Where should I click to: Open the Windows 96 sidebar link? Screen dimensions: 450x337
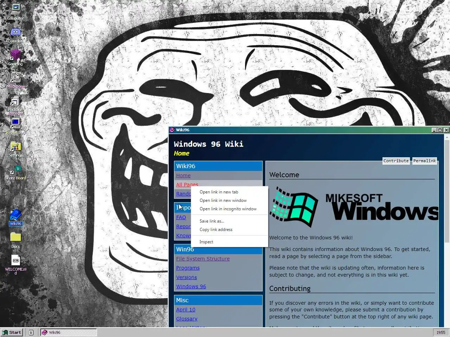(191, 286)
